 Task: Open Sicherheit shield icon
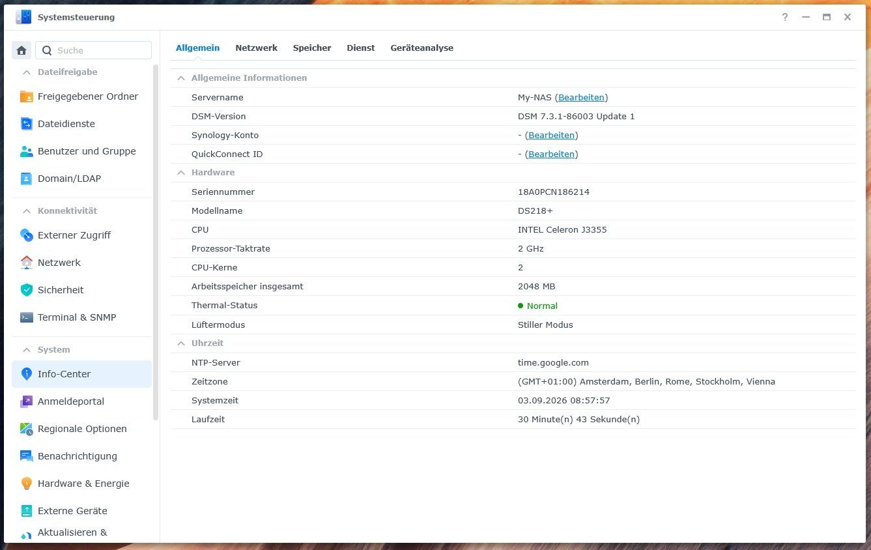point(27,290)
